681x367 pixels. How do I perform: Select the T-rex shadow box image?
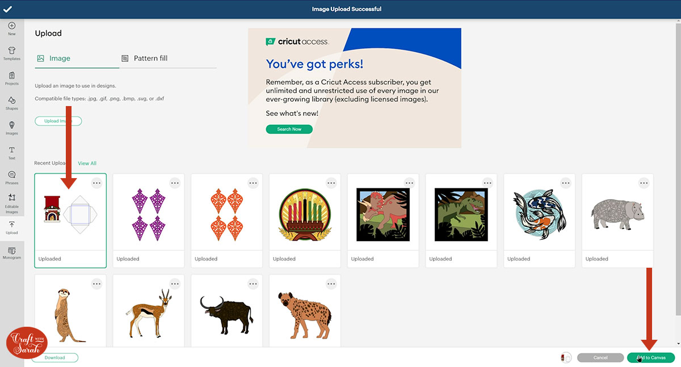pyautogui.click(x=461, y=213)
